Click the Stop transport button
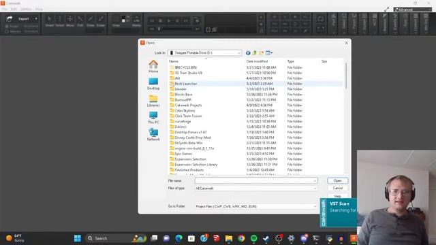436x245 pixels. [x=161, y=20]
